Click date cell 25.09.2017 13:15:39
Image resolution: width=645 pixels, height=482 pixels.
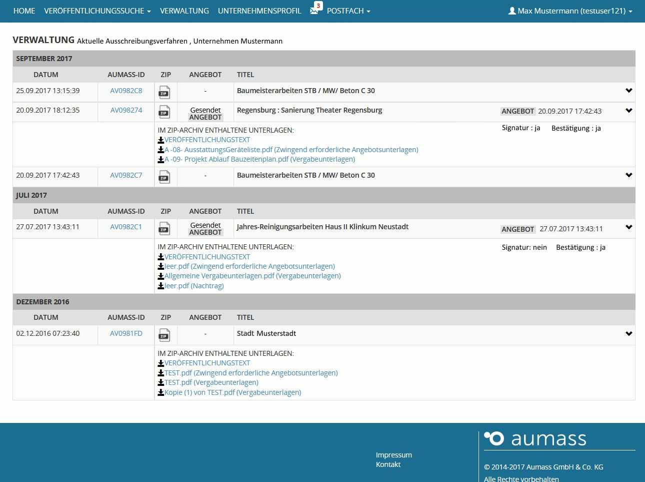click(x=48, y=91)
